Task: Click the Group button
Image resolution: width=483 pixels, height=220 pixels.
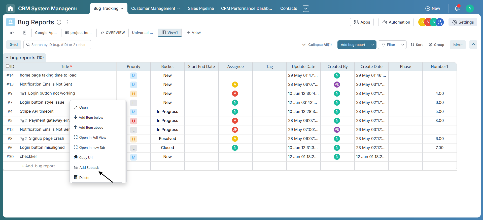Action: (436, 45)
